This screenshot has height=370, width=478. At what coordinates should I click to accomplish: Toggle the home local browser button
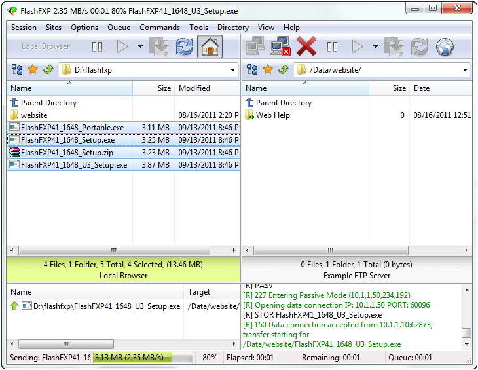(210, 46)
